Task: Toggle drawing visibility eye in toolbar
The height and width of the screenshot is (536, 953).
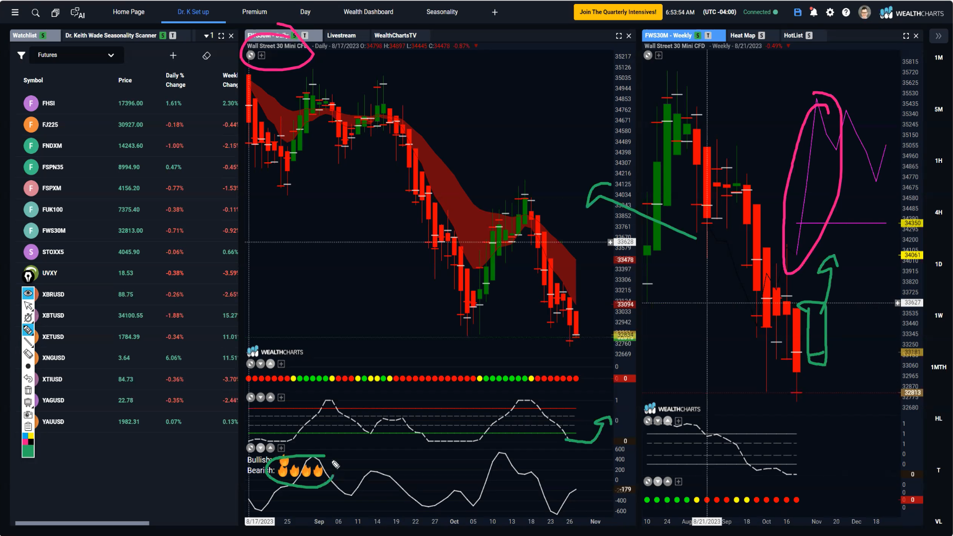Action: [x=28, y=293]
